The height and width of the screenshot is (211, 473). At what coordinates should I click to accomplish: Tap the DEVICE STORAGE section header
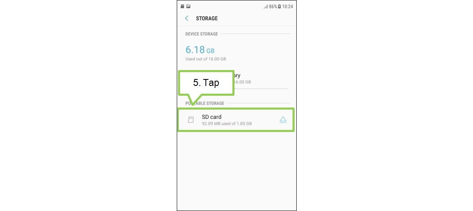(x=201, y=34)
